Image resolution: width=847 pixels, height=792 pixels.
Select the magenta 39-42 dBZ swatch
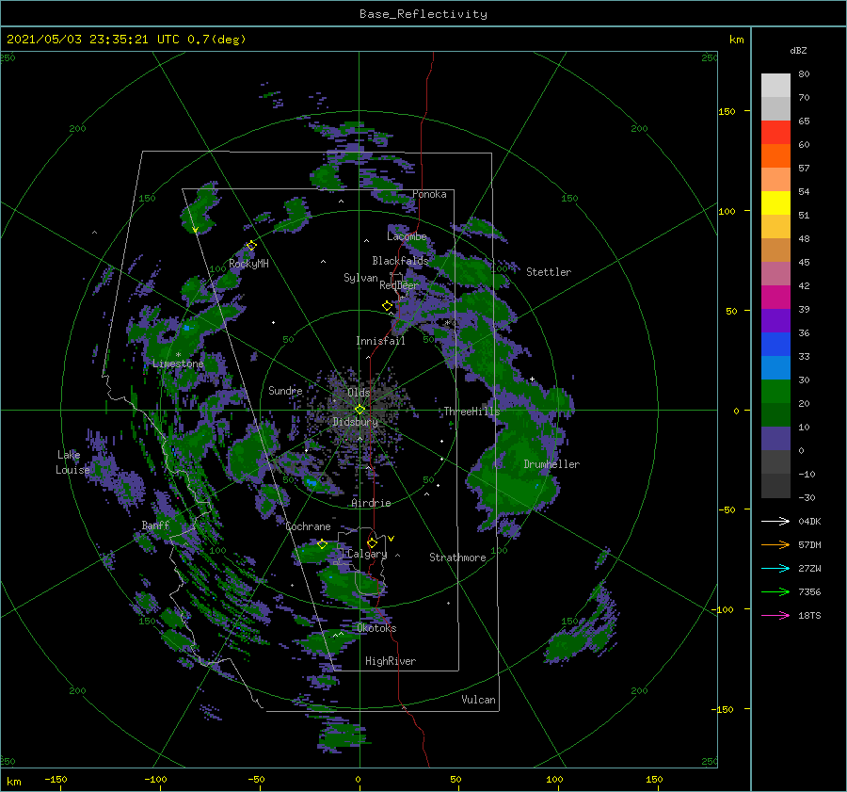coord(775,298)
